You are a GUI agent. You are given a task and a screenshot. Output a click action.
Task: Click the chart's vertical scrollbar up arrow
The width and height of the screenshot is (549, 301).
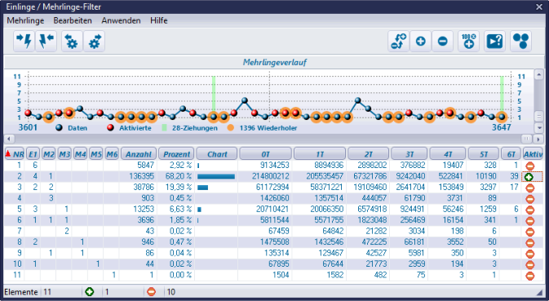[539, 74]
